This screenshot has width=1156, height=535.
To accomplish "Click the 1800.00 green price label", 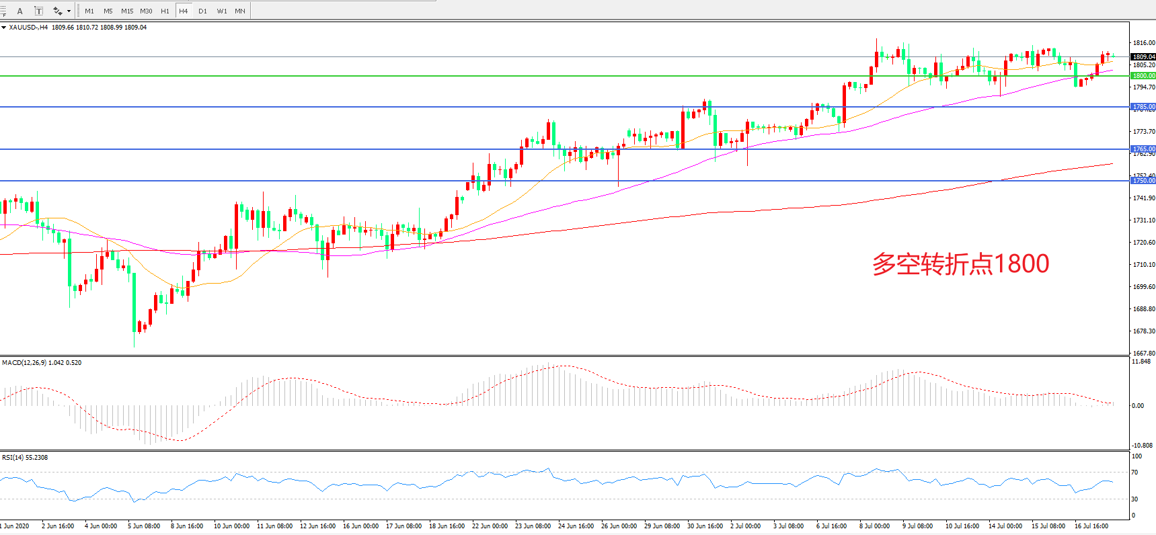I will pos(1143,76).
